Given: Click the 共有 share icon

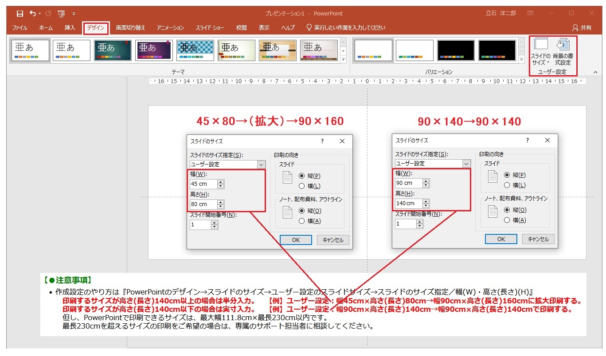Looking at the screenshot, I should click(x=582, y=27).
